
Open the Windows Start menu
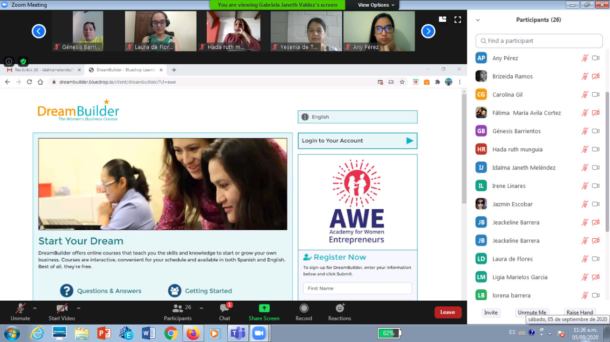pyautogui.click(x=11, y=333)
